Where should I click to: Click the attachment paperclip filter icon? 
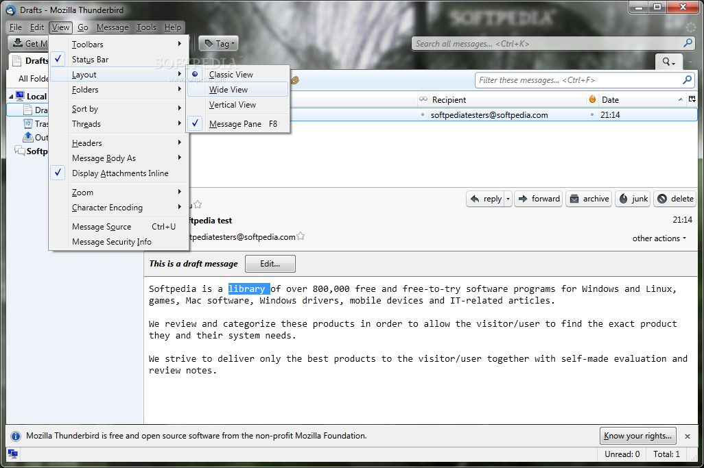pyautogui.click(x=295, y=80)
